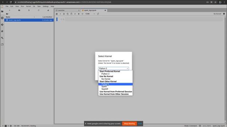Click Ln 1, Col 1 in status bar
This screenshot has width=227, height=127.
click(207, 126)
